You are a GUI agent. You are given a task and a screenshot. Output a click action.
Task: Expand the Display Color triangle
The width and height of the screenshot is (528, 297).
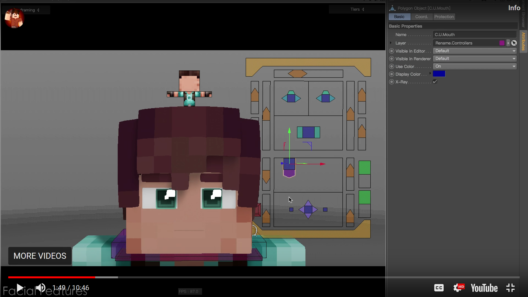[x=430, y=73]
